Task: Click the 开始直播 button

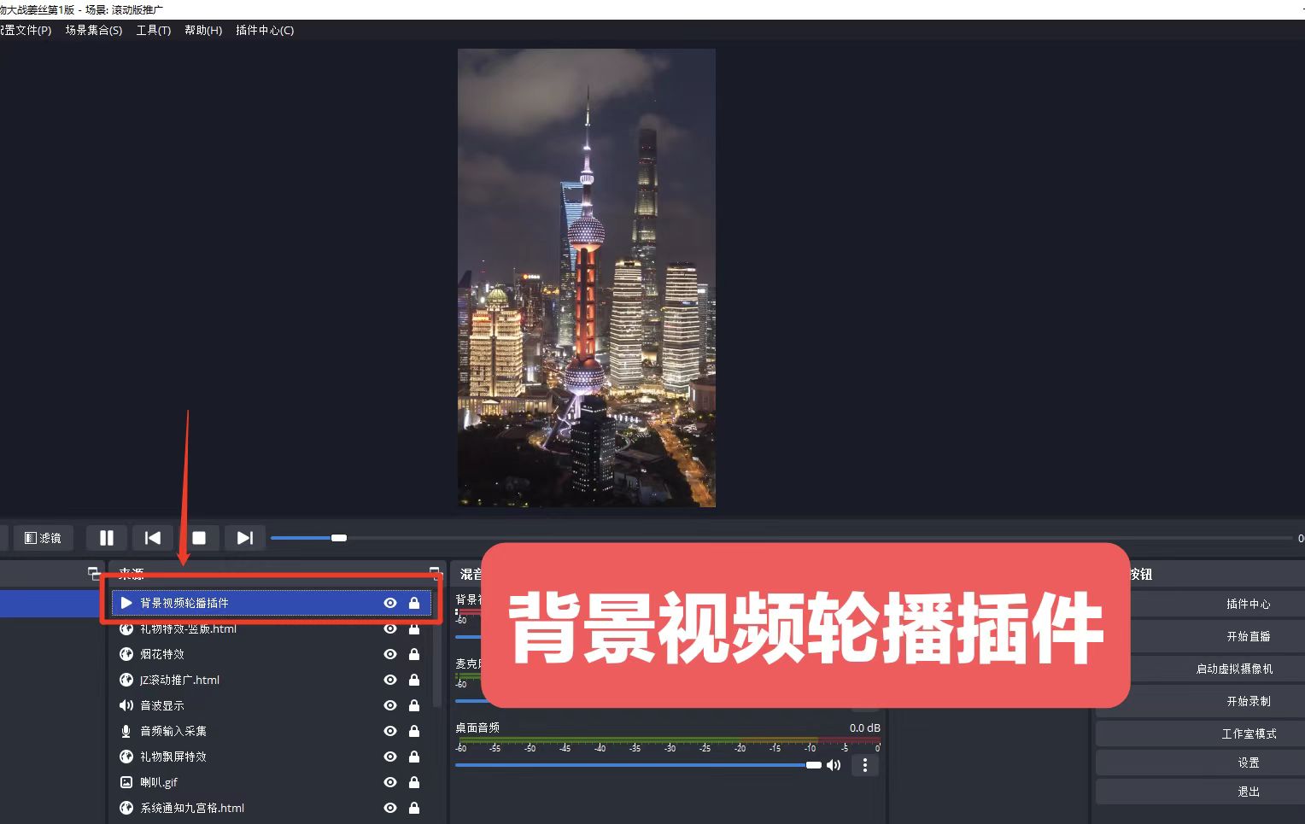Action: pyautogui.click(x=1248, y=636)
